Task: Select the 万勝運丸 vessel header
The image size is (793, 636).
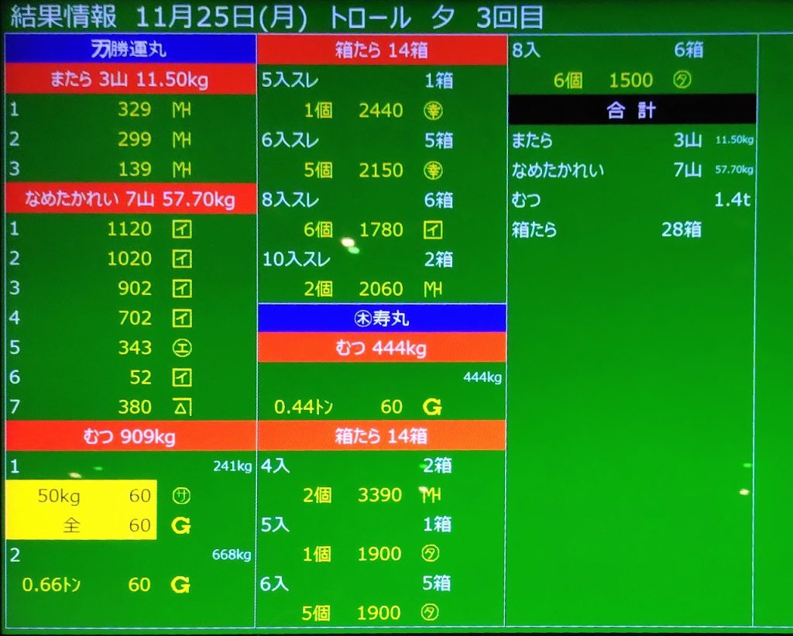Action: [130, 50]
